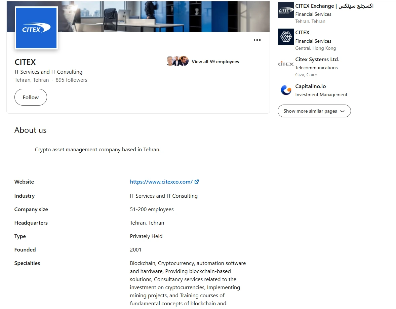Image resolution: width=396 pixels, height=309 pixels.
Task: Click the Specialties label
Action: tap(27, 263)
